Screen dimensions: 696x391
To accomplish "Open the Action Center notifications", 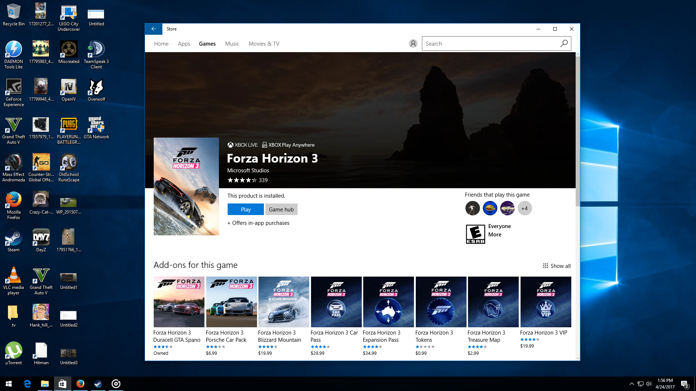I will (684, 384).
